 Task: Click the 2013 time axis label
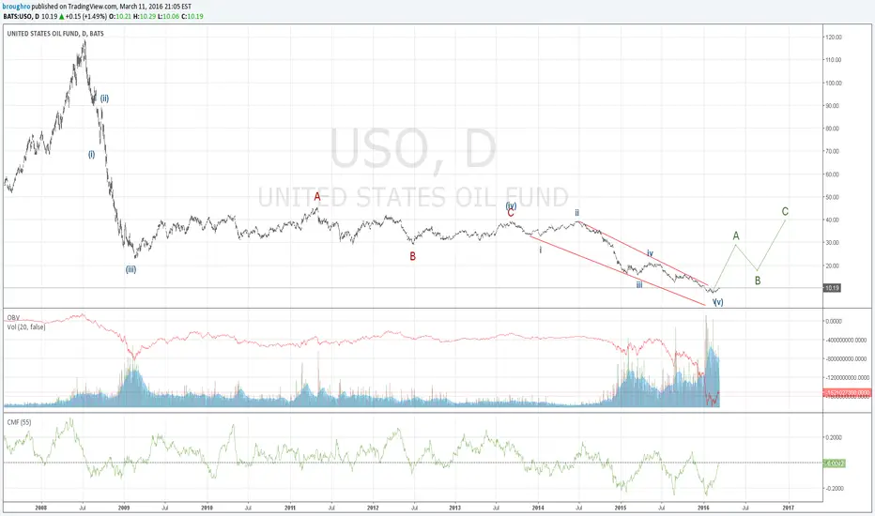tap(455, 508)
